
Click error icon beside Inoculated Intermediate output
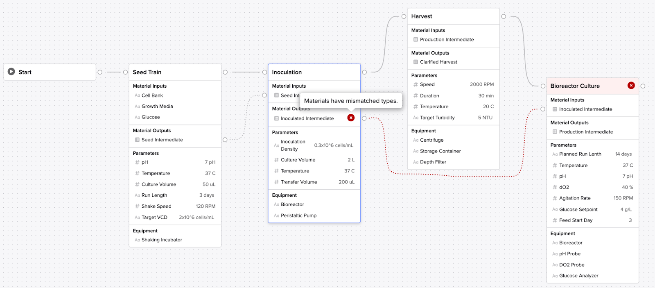point(351,118)
